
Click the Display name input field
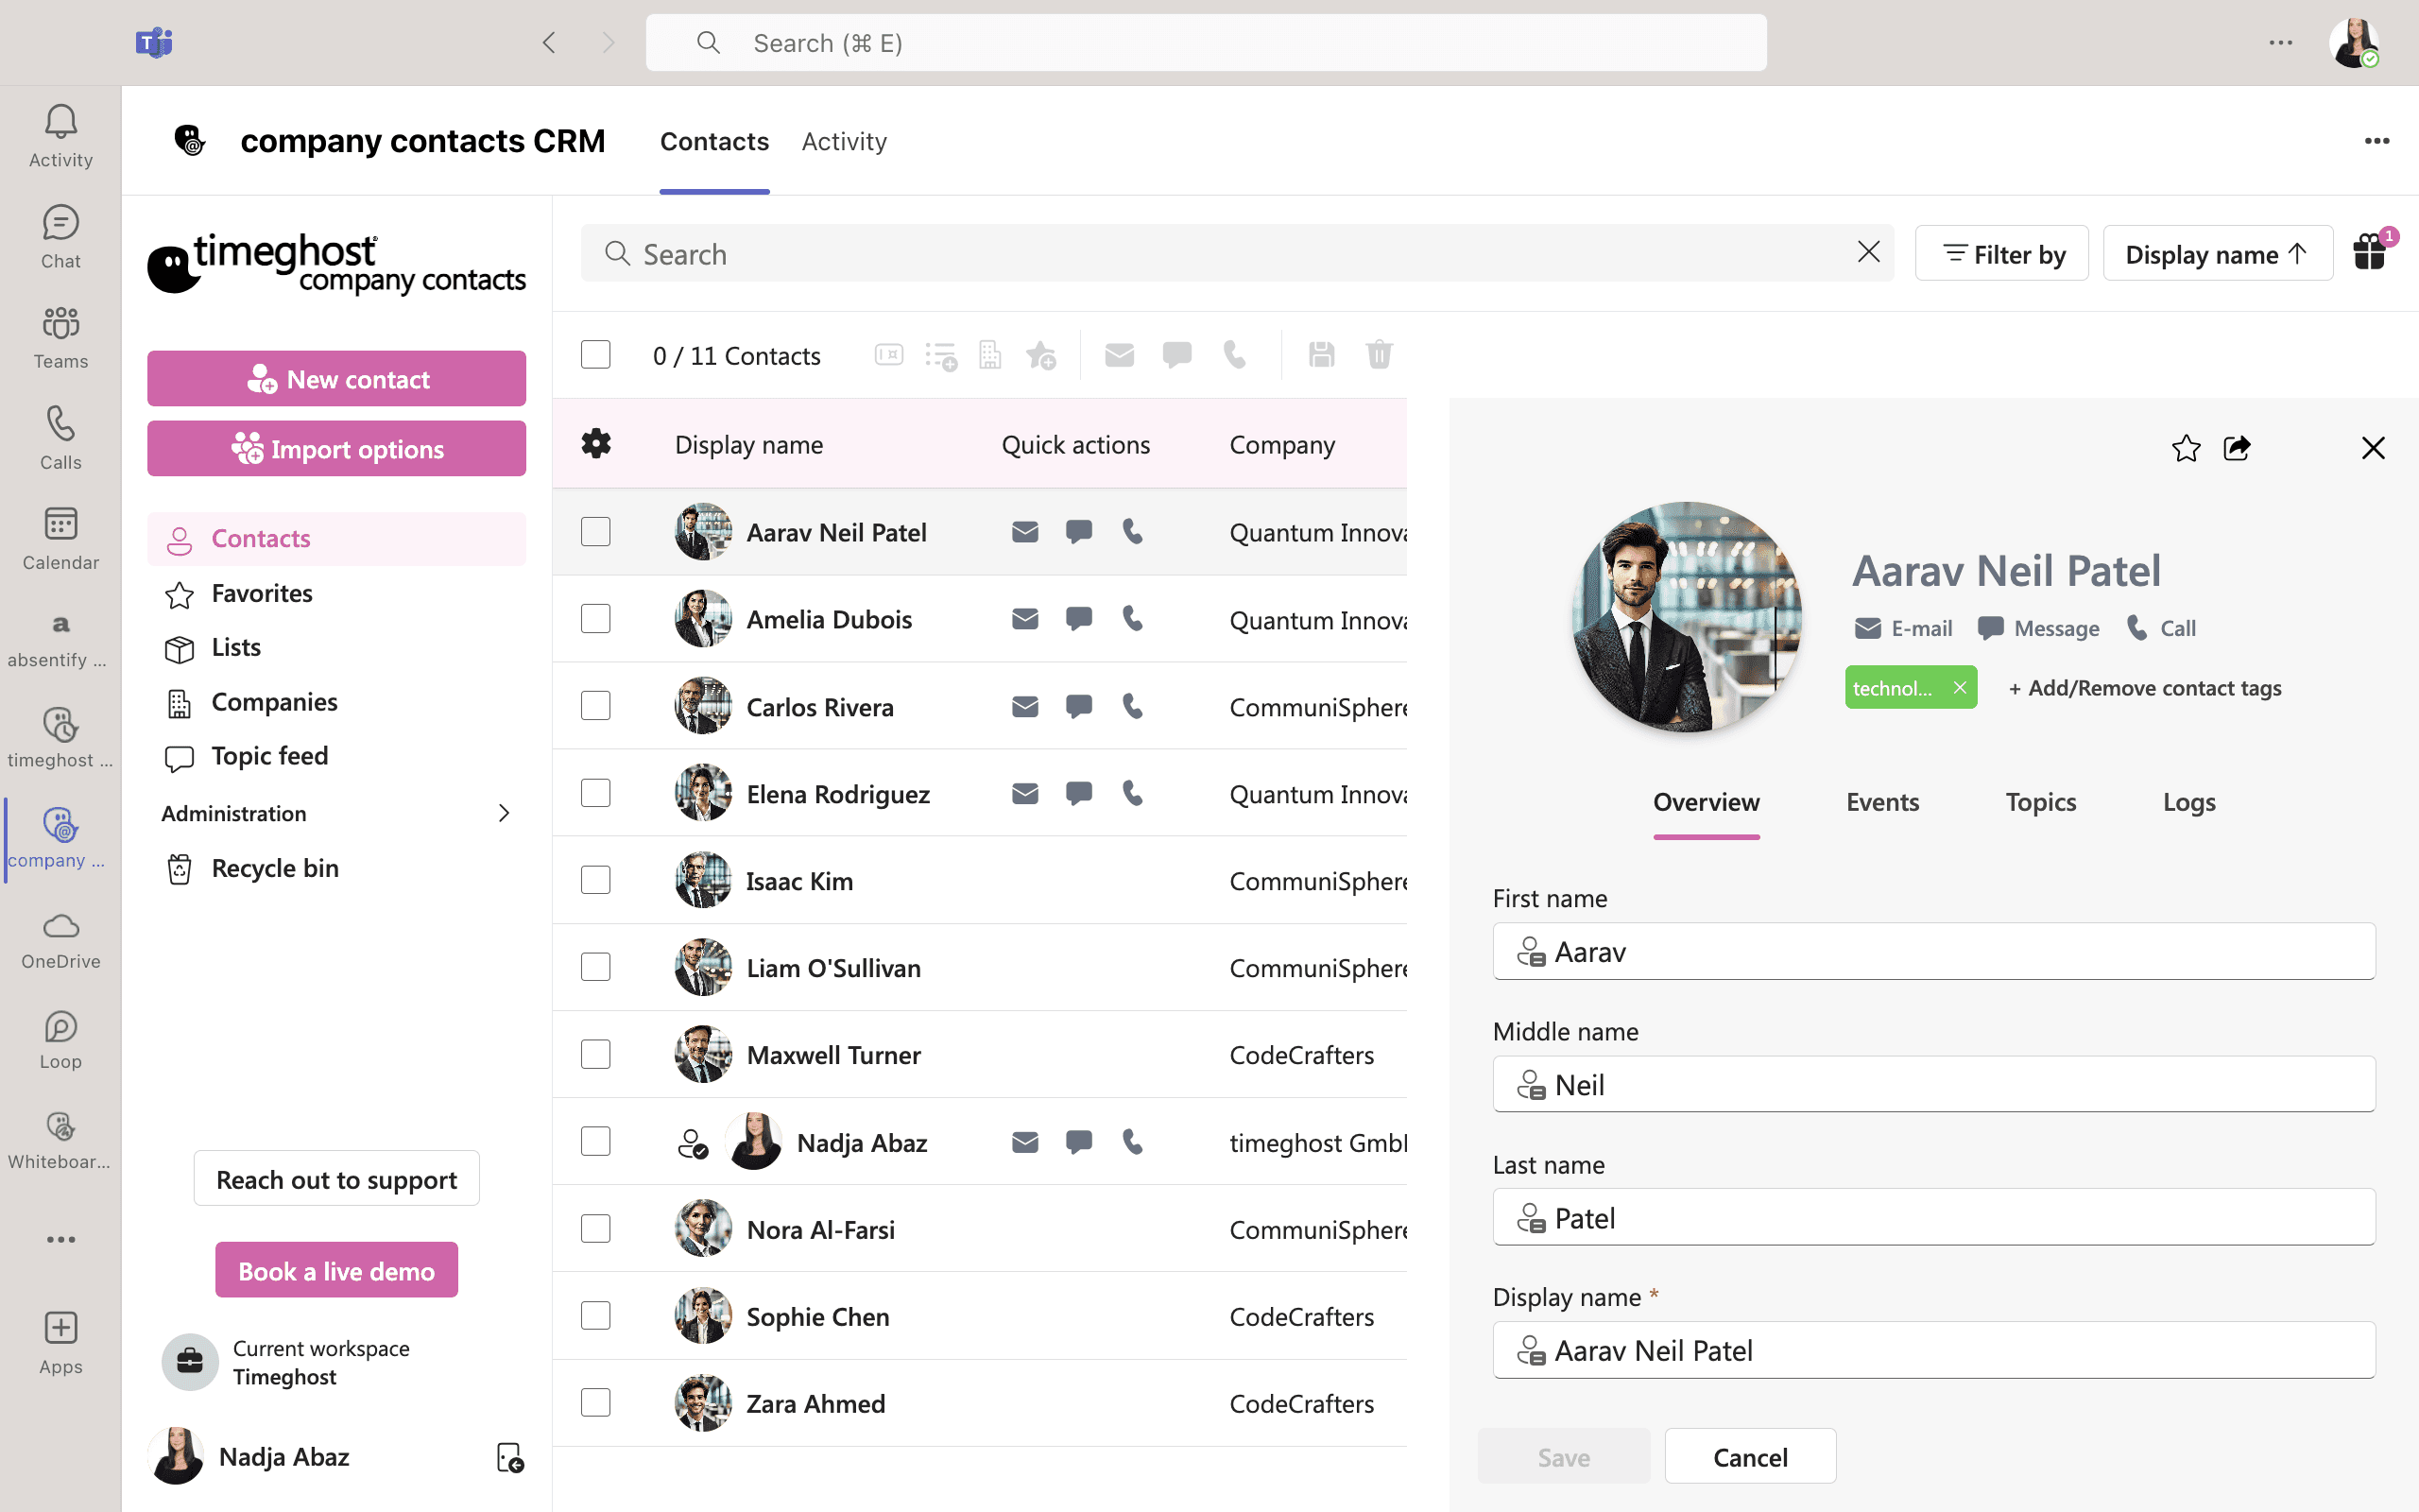click(1934, 1350)
